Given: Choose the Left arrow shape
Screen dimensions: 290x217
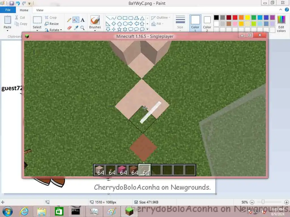Looking at the screenshot, I should click(137, 24).
